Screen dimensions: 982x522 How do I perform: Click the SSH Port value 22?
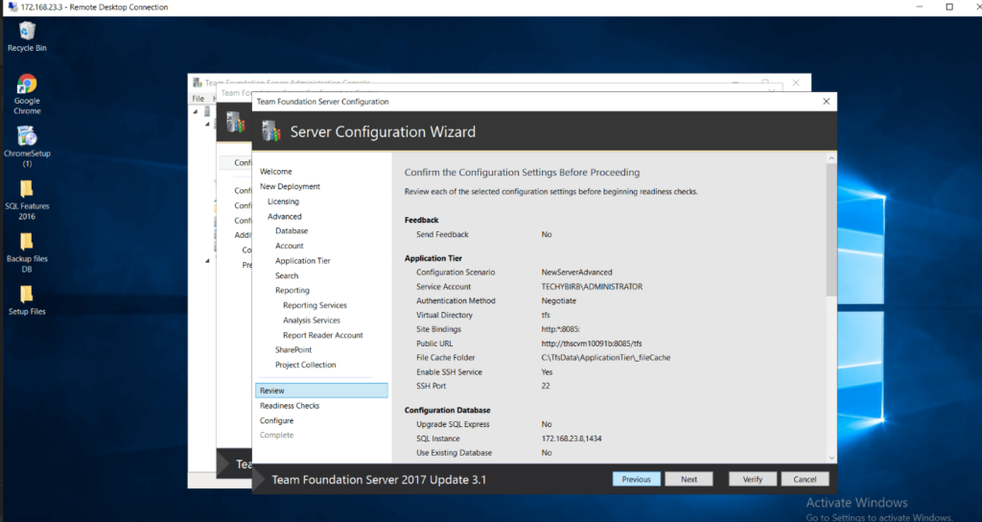tap(546, 386)
